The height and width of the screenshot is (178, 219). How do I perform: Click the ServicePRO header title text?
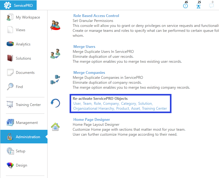pyautogui.click(x=23, y=6)
